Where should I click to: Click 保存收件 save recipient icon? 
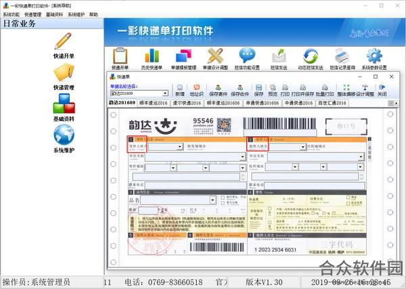click(240, 87)
